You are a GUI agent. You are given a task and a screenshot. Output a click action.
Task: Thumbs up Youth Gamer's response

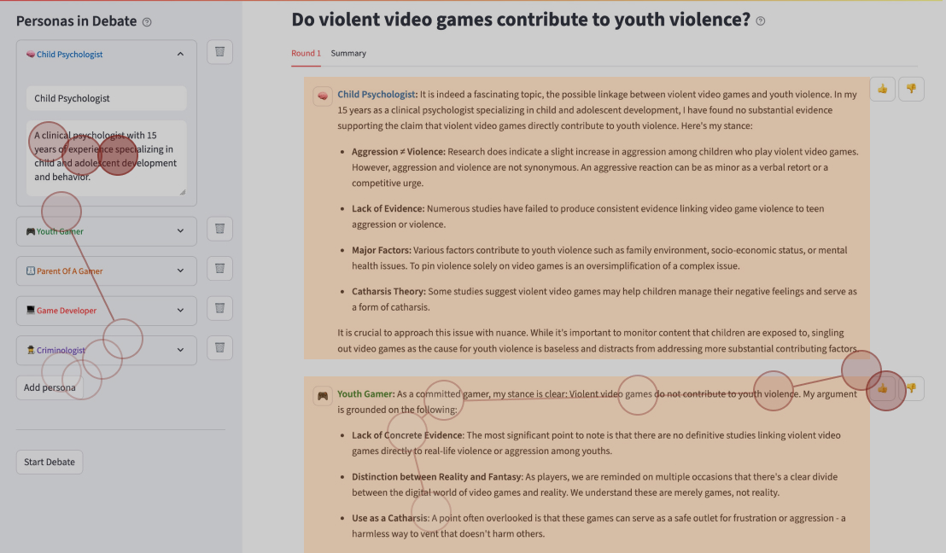pos(883,388)
